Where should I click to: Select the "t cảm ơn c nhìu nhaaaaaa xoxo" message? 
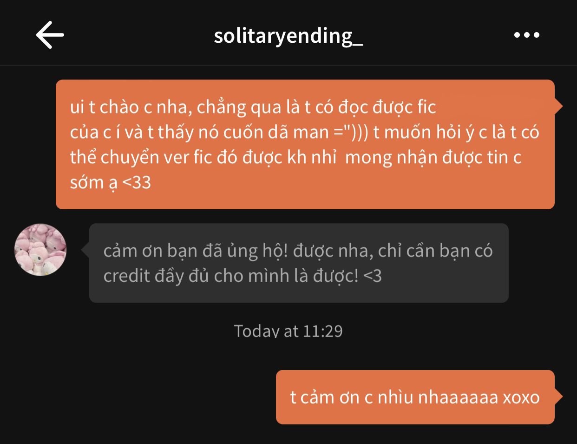415,397
